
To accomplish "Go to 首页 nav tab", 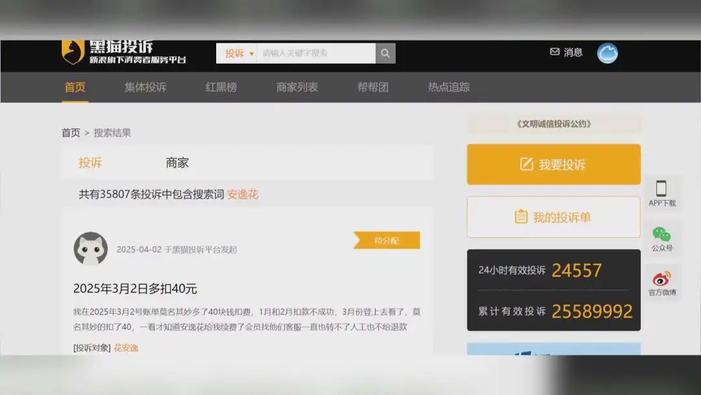I will (75, 87).
